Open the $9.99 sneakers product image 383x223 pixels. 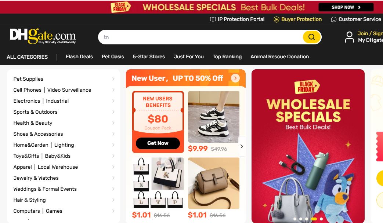coord(213,117)
